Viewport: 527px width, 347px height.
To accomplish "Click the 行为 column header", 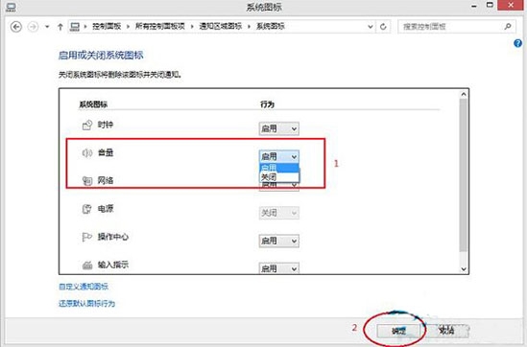I will 267,104.
